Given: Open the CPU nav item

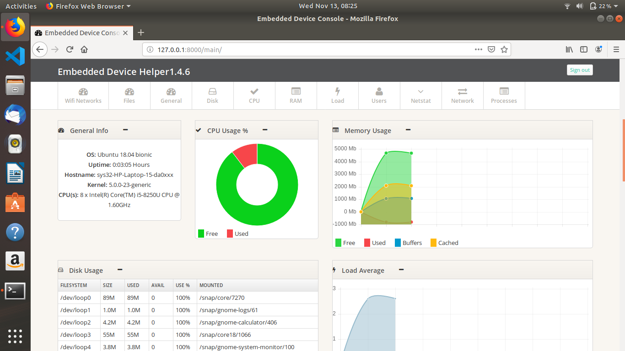Looking at the screenshot, I should [254, 96].
